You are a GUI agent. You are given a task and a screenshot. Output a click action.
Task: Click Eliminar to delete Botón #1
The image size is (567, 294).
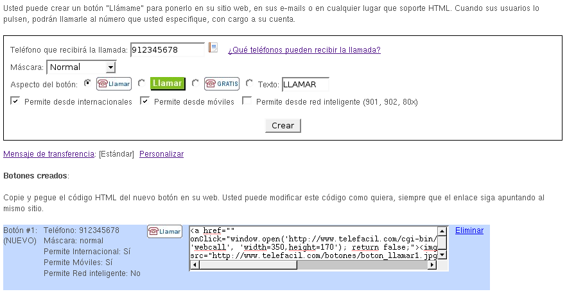pyautogui.click(x=469, y=230)
